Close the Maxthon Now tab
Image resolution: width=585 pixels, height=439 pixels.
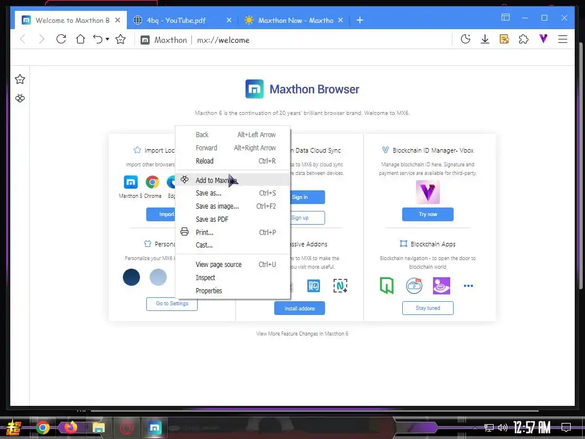pyautogui.click(x=340, y=20)
